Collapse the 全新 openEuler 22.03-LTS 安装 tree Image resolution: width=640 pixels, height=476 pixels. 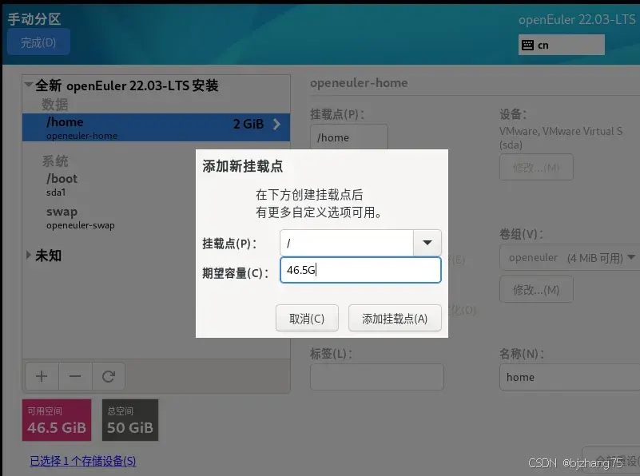pos(29,85)
